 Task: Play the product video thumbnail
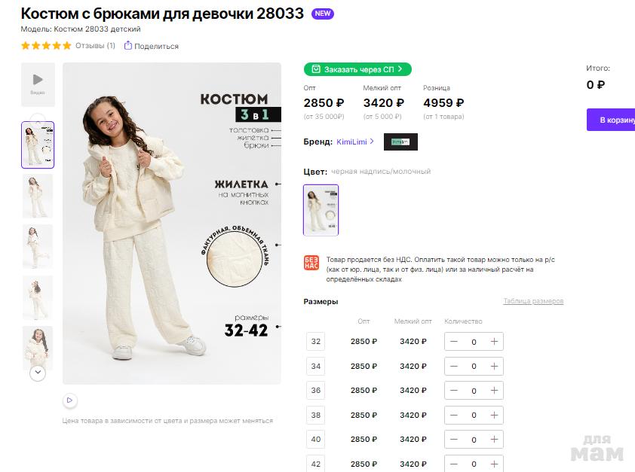[x=38, y=84]
